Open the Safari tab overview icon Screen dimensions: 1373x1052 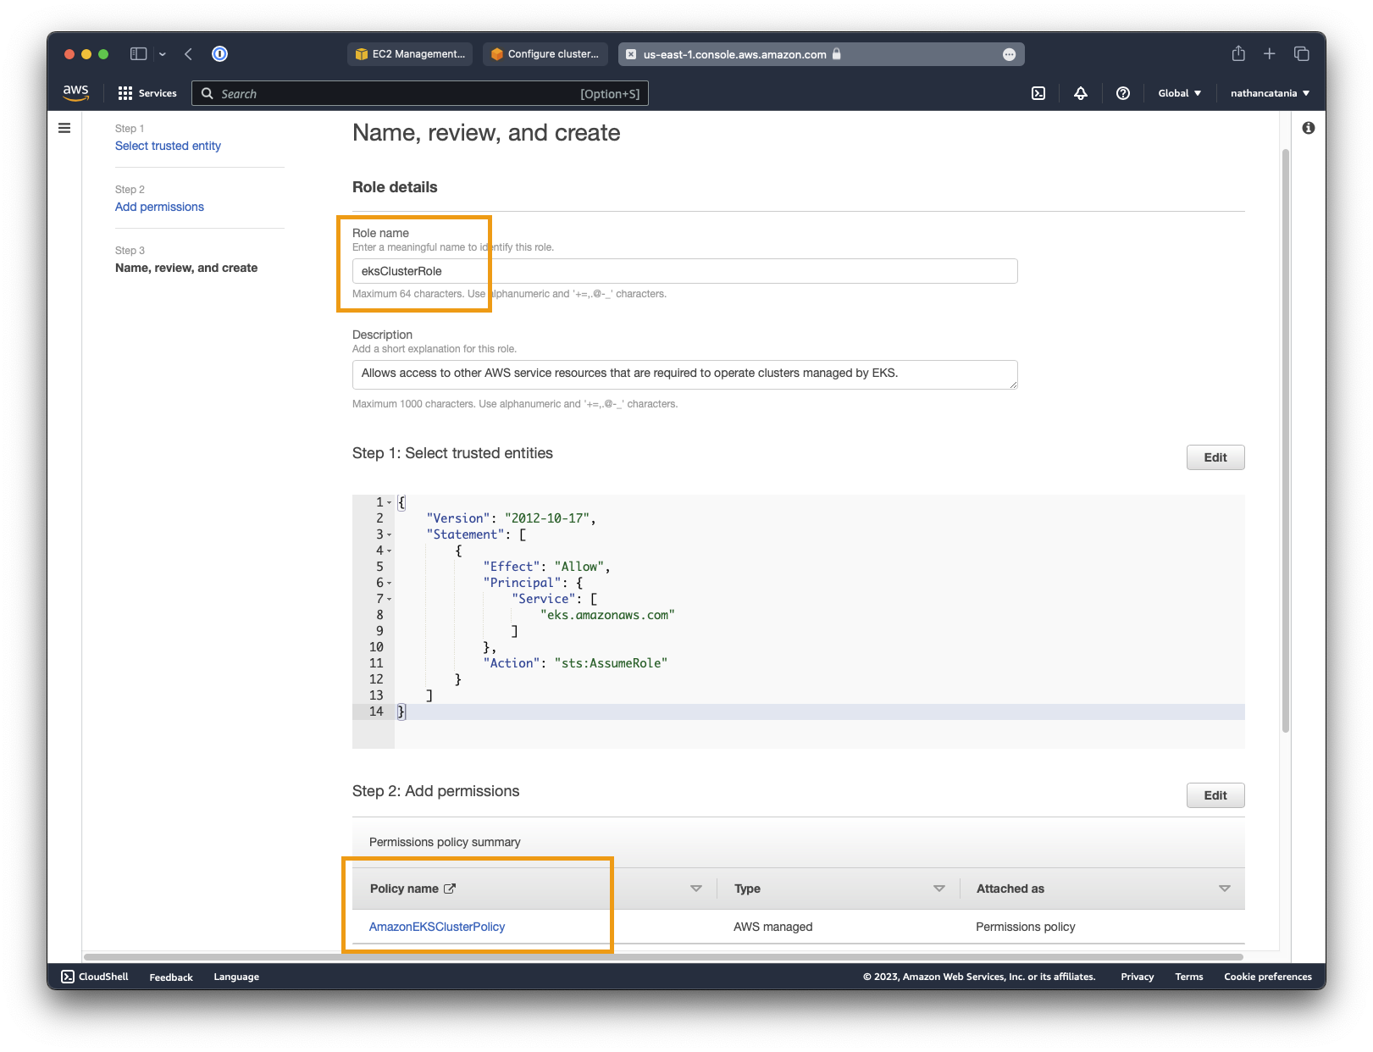click(1302, 54)
